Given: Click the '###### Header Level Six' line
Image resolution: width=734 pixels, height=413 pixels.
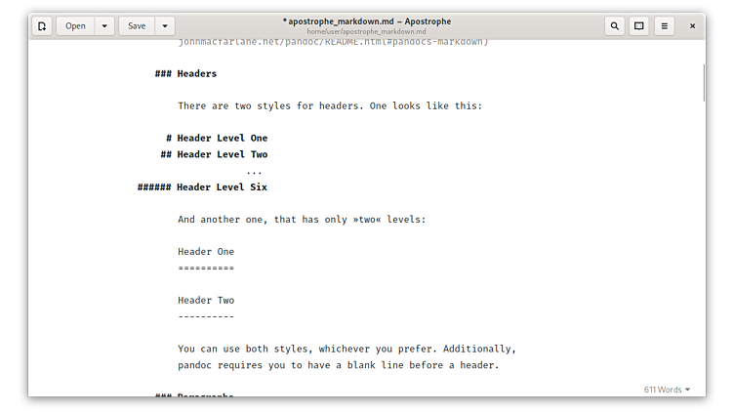Looking at the screenshot, I should [202, 187].
